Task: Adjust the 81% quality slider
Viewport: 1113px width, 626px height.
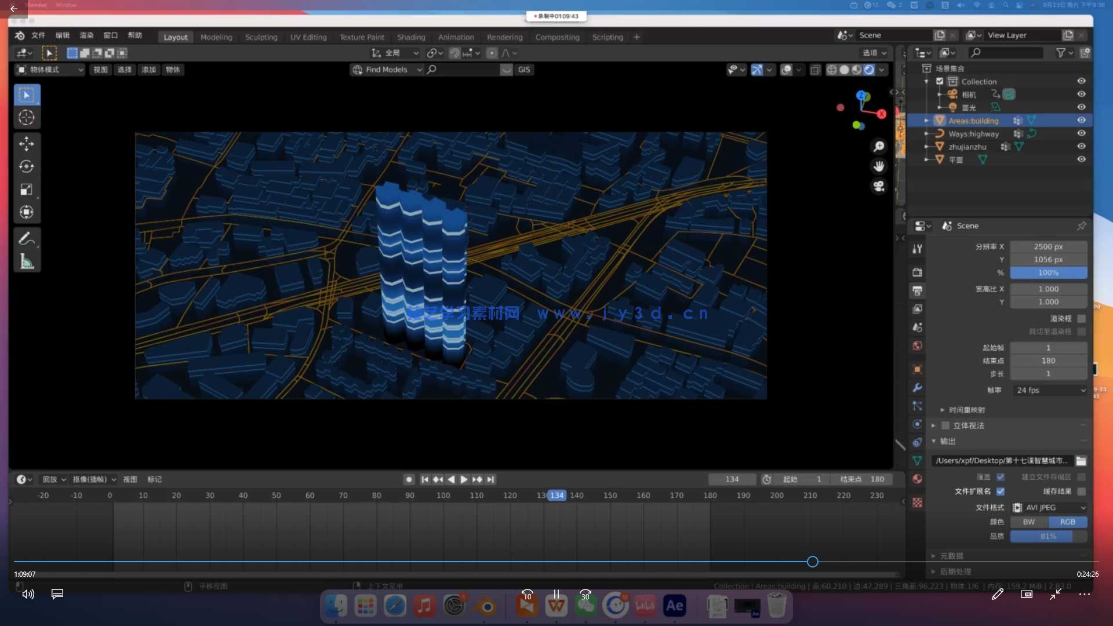Action: pos(1048,536)
